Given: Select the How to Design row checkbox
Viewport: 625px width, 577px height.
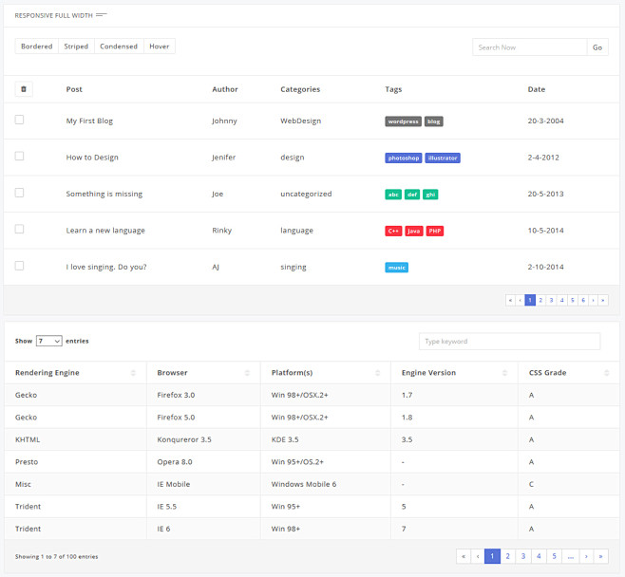Looking at the screenshot, I should (x=20, y=157).
